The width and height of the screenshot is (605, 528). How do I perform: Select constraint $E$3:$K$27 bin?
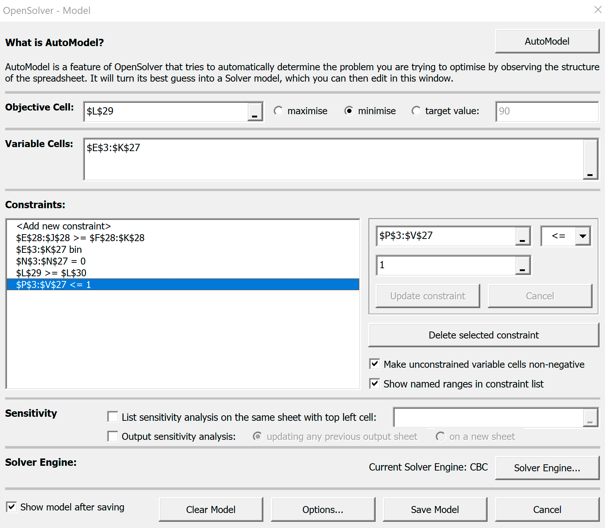pos(183,250)
